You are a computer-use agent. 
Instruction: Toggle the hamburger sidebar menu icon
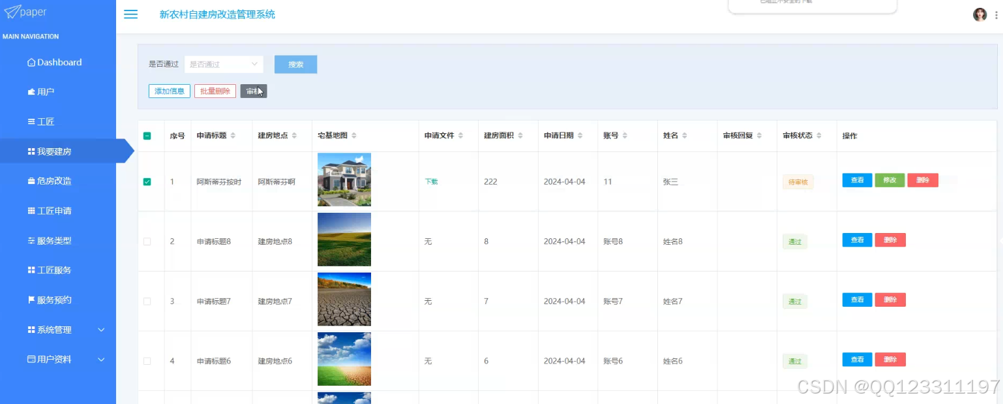(130, 14)
